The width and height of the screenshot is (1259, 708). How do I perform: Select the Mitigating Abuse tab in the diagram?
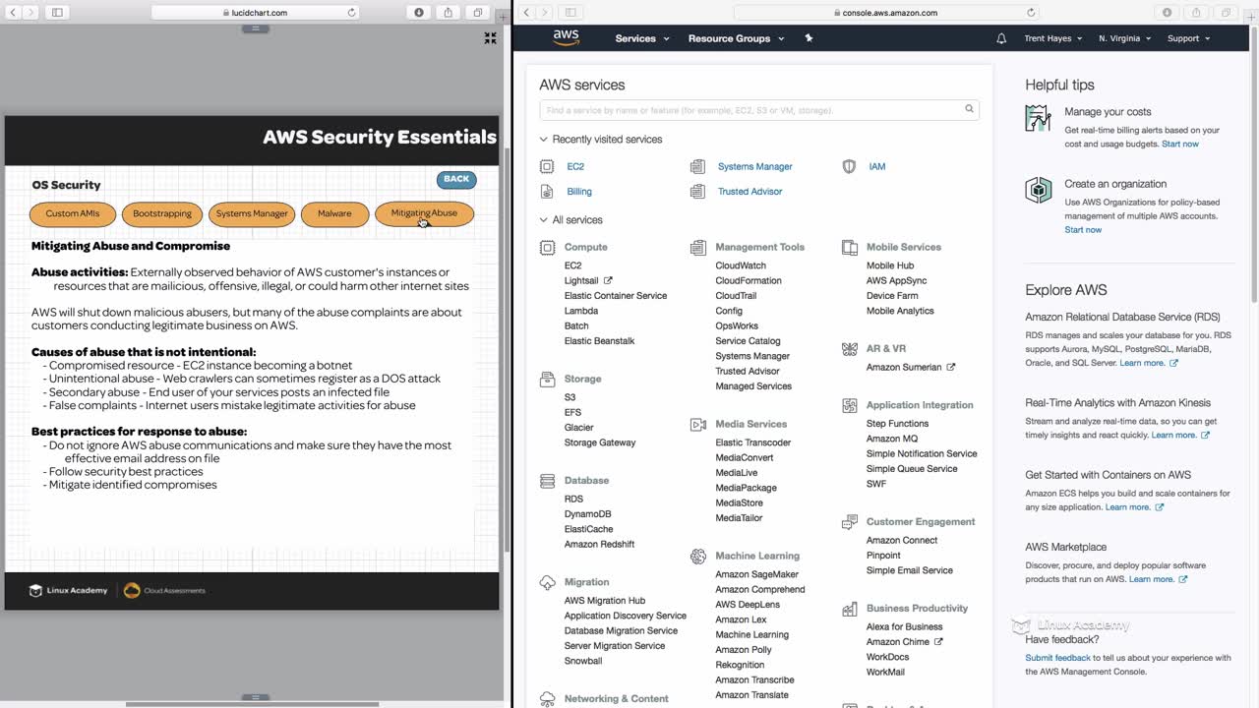coord(424,213)
